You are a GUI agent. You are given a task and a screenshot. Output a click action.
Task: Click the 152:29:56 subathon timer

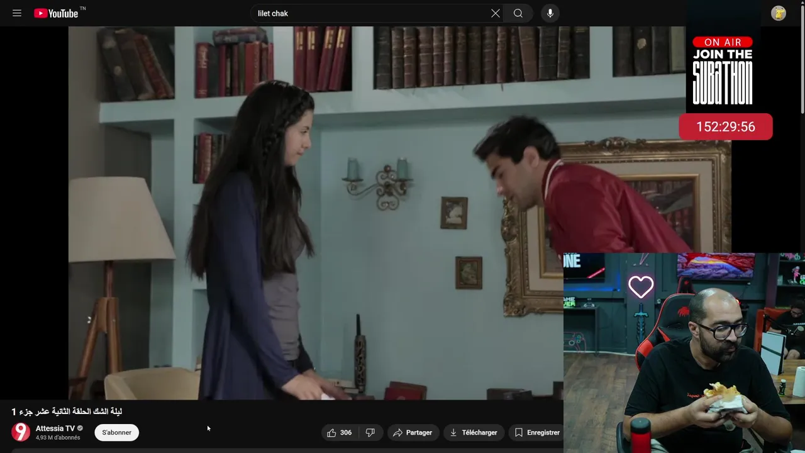[726, 126]
